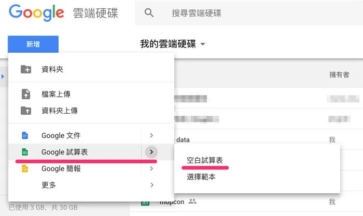Expand the 更多 submenu chevron
Viewport: 363px width, 216px height.
151,185
